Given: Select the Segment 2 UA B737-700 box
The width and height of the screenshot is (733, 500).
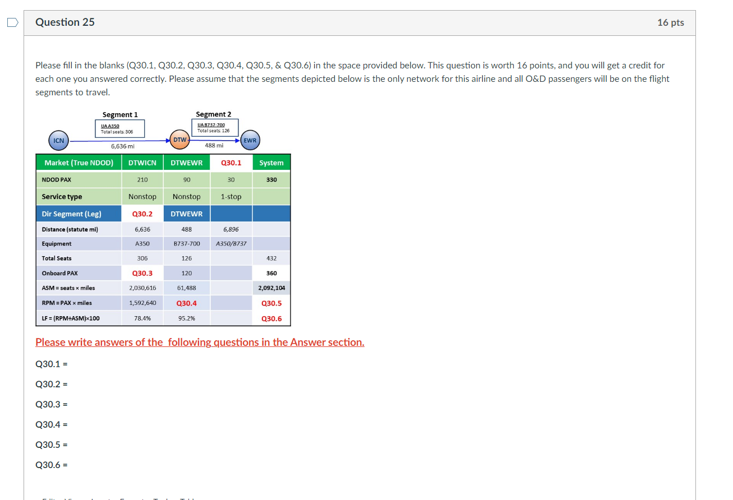Looking at the screenshot, I should (215, 126).
